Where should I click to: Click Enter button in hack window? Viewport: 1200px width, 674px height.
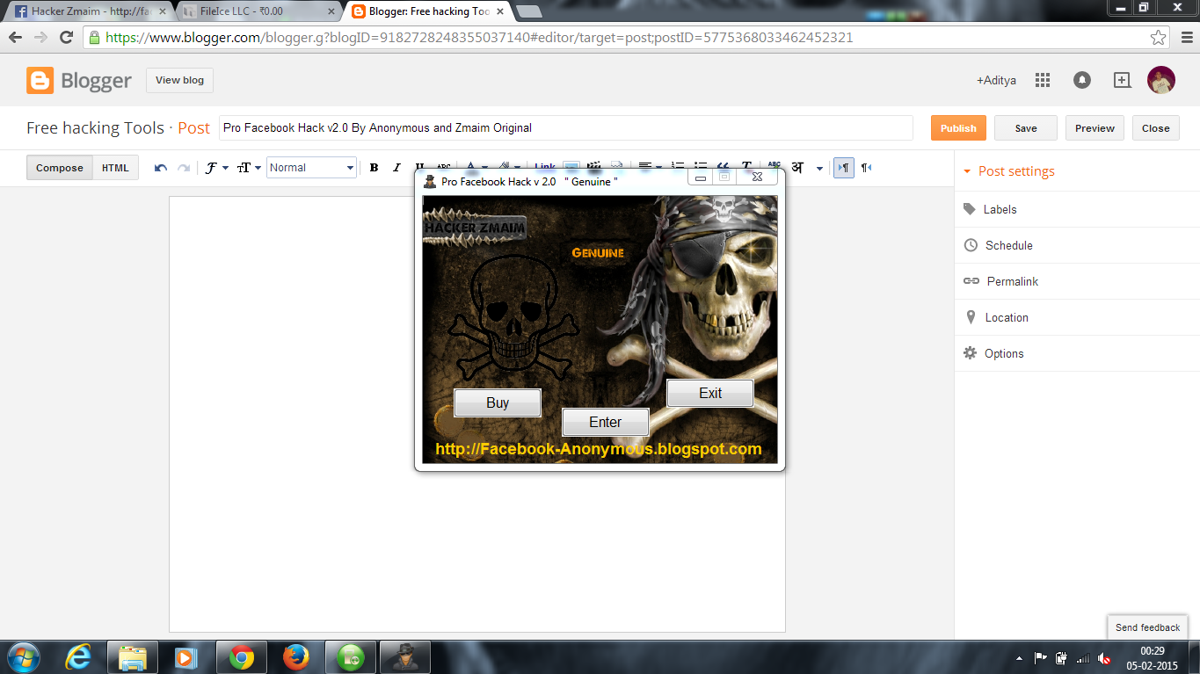pos(605,422)
